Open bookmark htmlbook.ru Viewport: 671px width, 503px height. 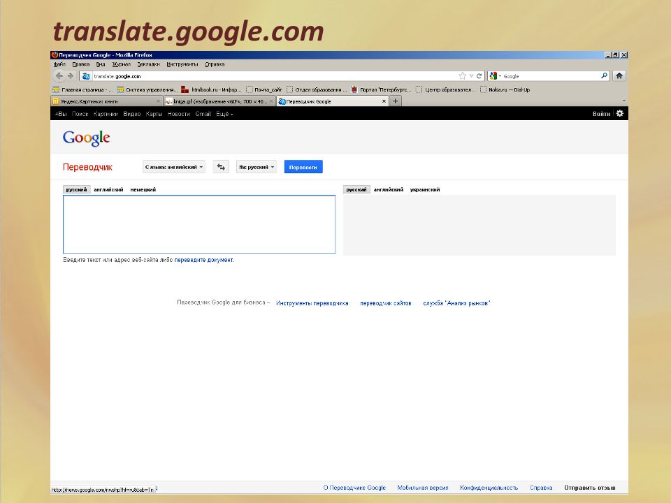211,90
